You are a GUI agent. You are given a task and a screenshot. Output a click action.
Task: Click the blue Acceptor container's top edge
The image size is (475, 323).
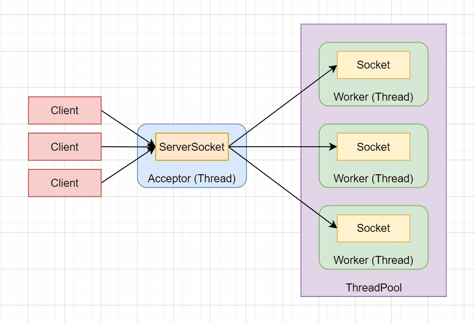coord(192,124)
